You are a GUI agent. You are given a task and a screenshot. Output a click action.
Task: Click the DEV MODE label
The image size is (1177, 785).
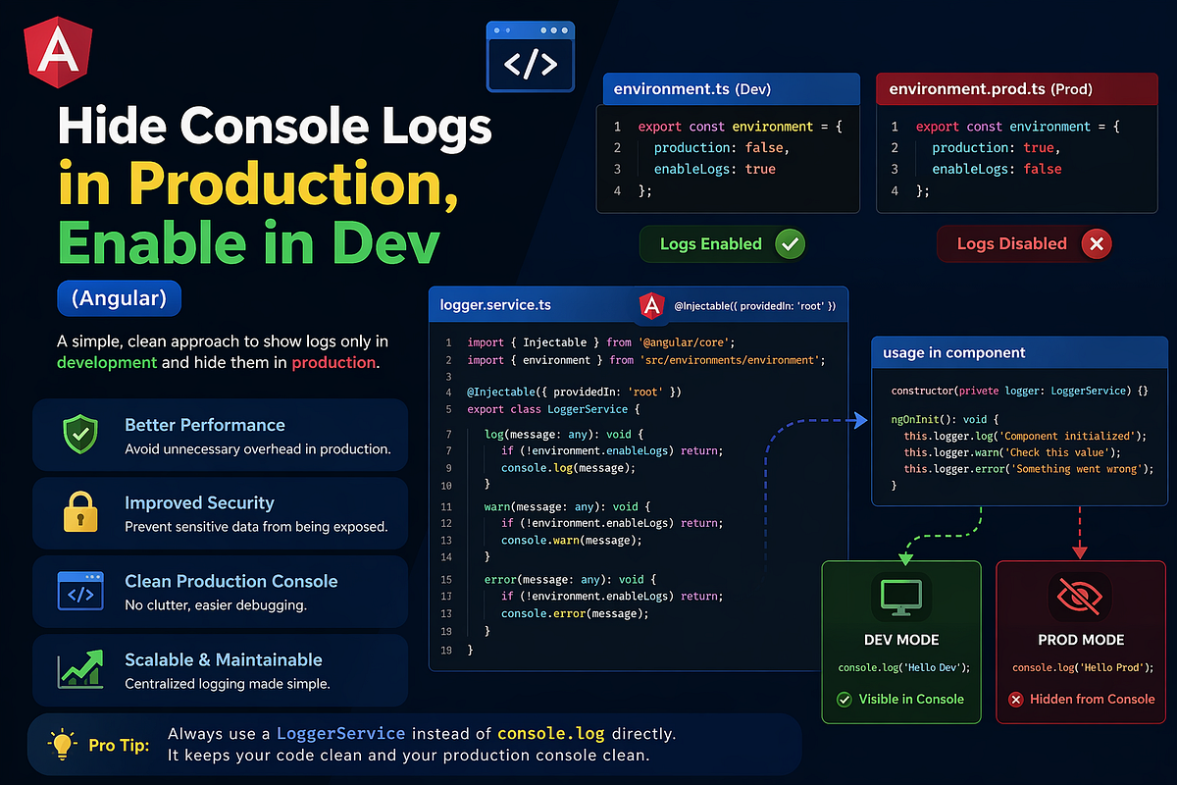tap(900, 640)
